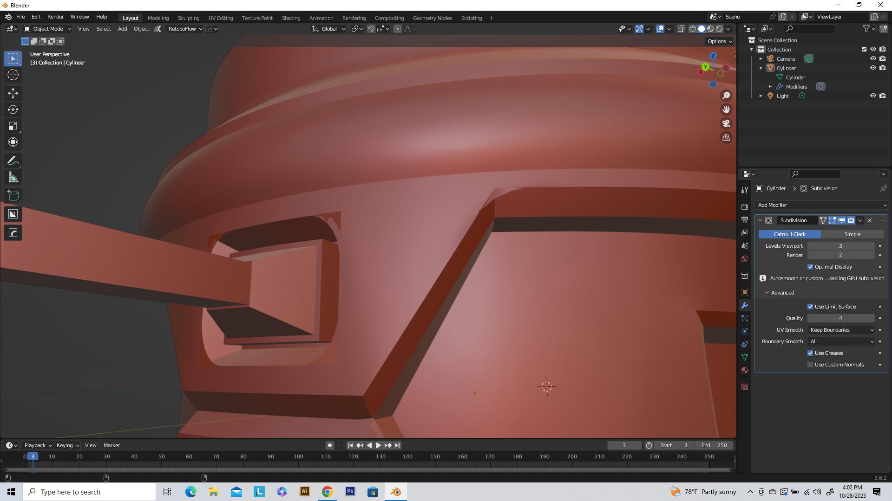The width and height of the screenshot is (892, 501).
Task: Enable Use Custom Normals checkbox
Action: pos(810,365)
